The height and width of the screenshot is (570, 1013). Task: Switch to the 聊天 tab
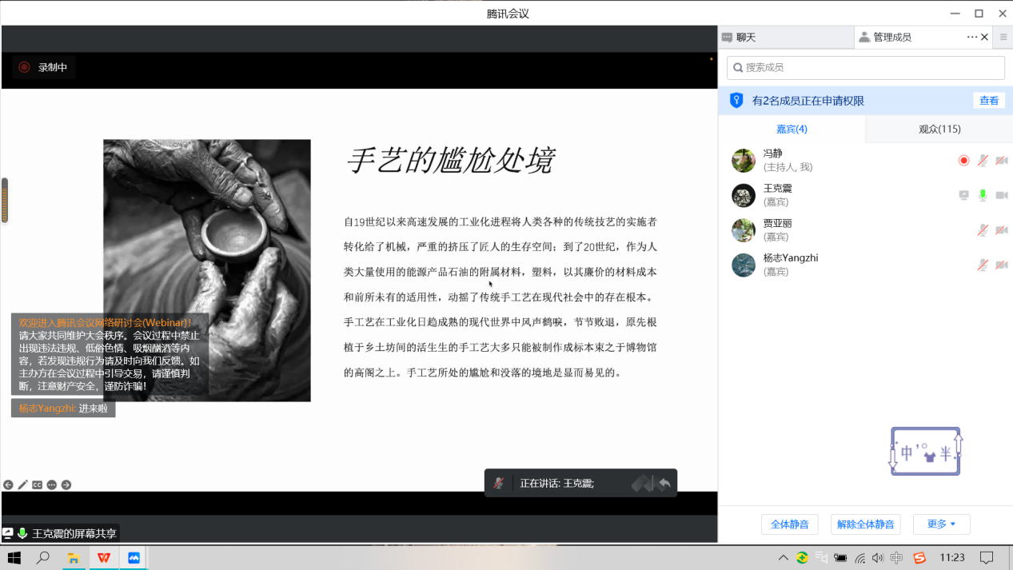[745, 37]
